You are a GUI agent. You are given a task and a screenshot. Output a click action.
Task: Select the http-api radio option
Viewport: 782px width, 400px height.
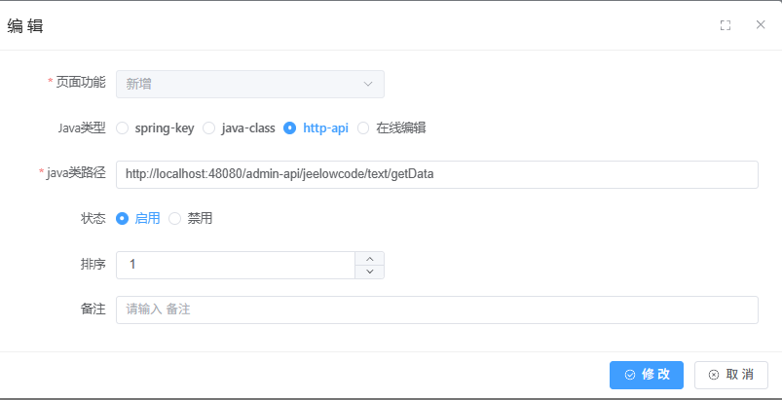coord(290,127)
